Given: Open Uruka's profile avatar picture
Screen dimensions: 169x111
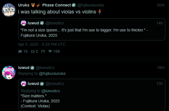Looking at the screenshot, I should (x=9, y=10).
